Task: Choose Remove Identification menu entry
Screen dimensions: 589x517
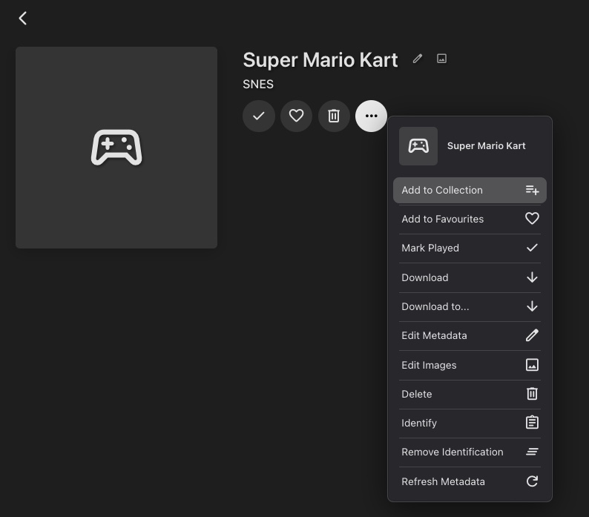Action: [470, 452]
